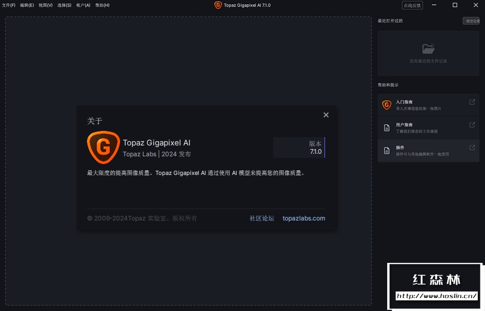
Task: Maximize the Gigapixel AI window
Action: (454, 5)
